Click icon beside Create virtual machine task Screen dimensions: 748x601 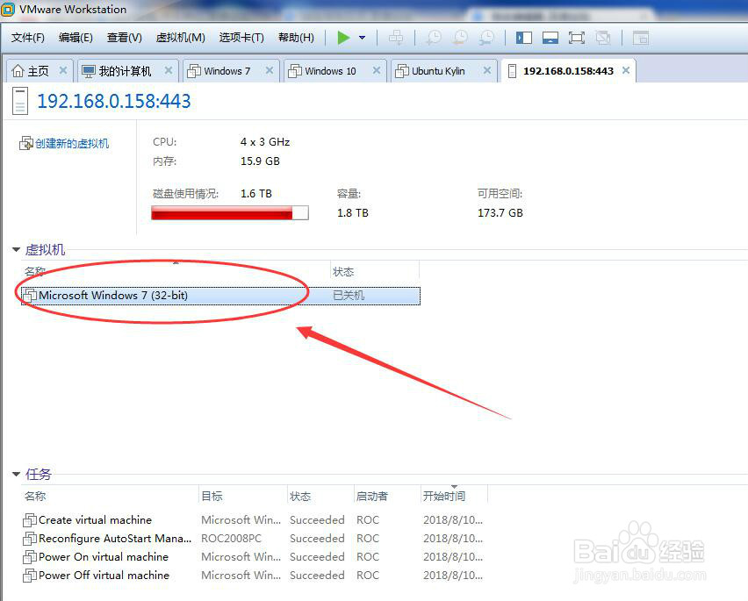click(30, 520)
